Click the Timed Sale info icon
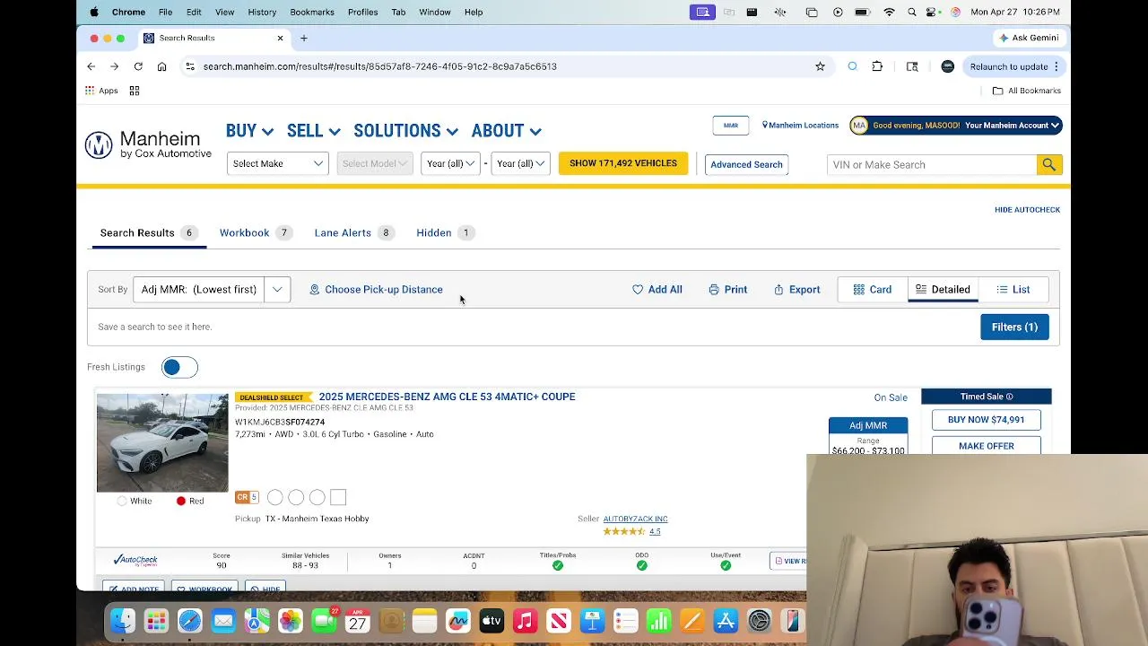Viewport: 1148px width, 646px height. coord(1009,397)
